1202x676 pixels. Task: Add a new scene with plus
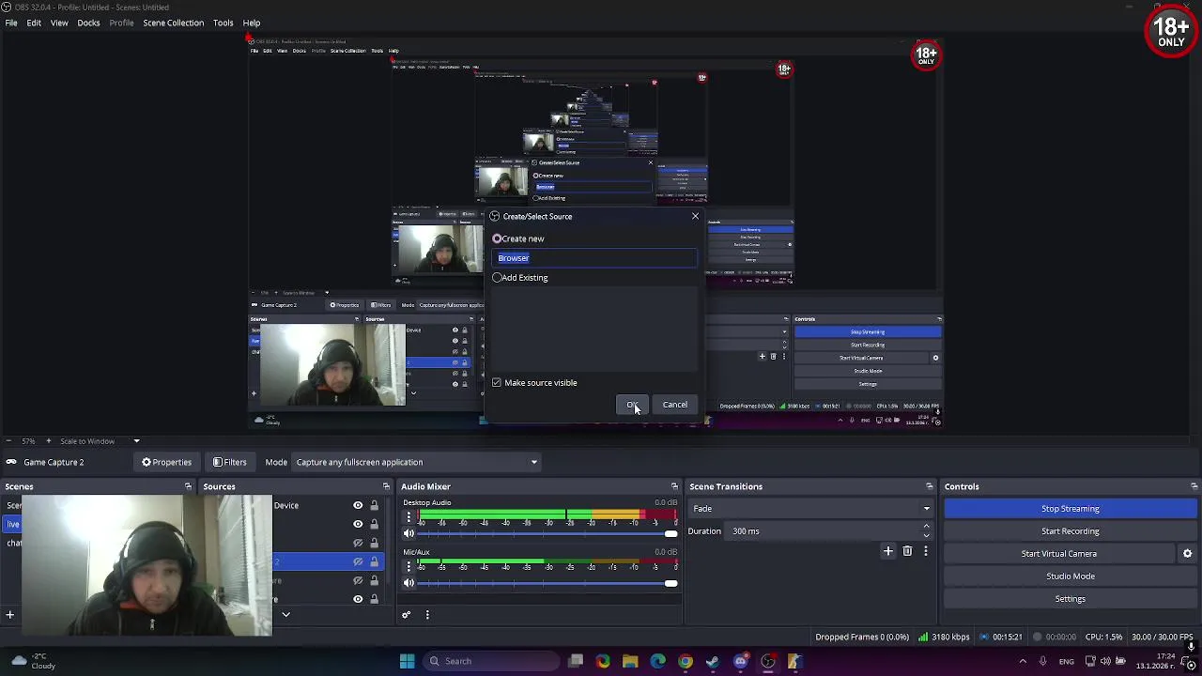click(x=9, y=615)
